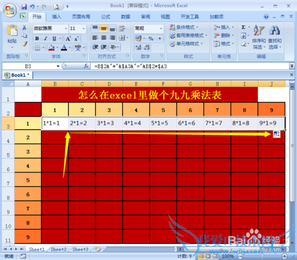Open the Sheet2 worksheet tab
This screenshot has width=297, height=260.
59,249
